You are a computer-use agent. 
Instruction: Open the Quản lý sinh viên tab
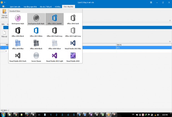[15, 6]
